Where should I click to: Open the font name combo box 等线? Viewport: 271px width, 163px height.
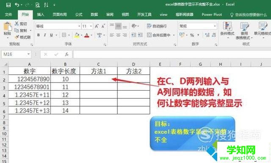coord(58,26)
